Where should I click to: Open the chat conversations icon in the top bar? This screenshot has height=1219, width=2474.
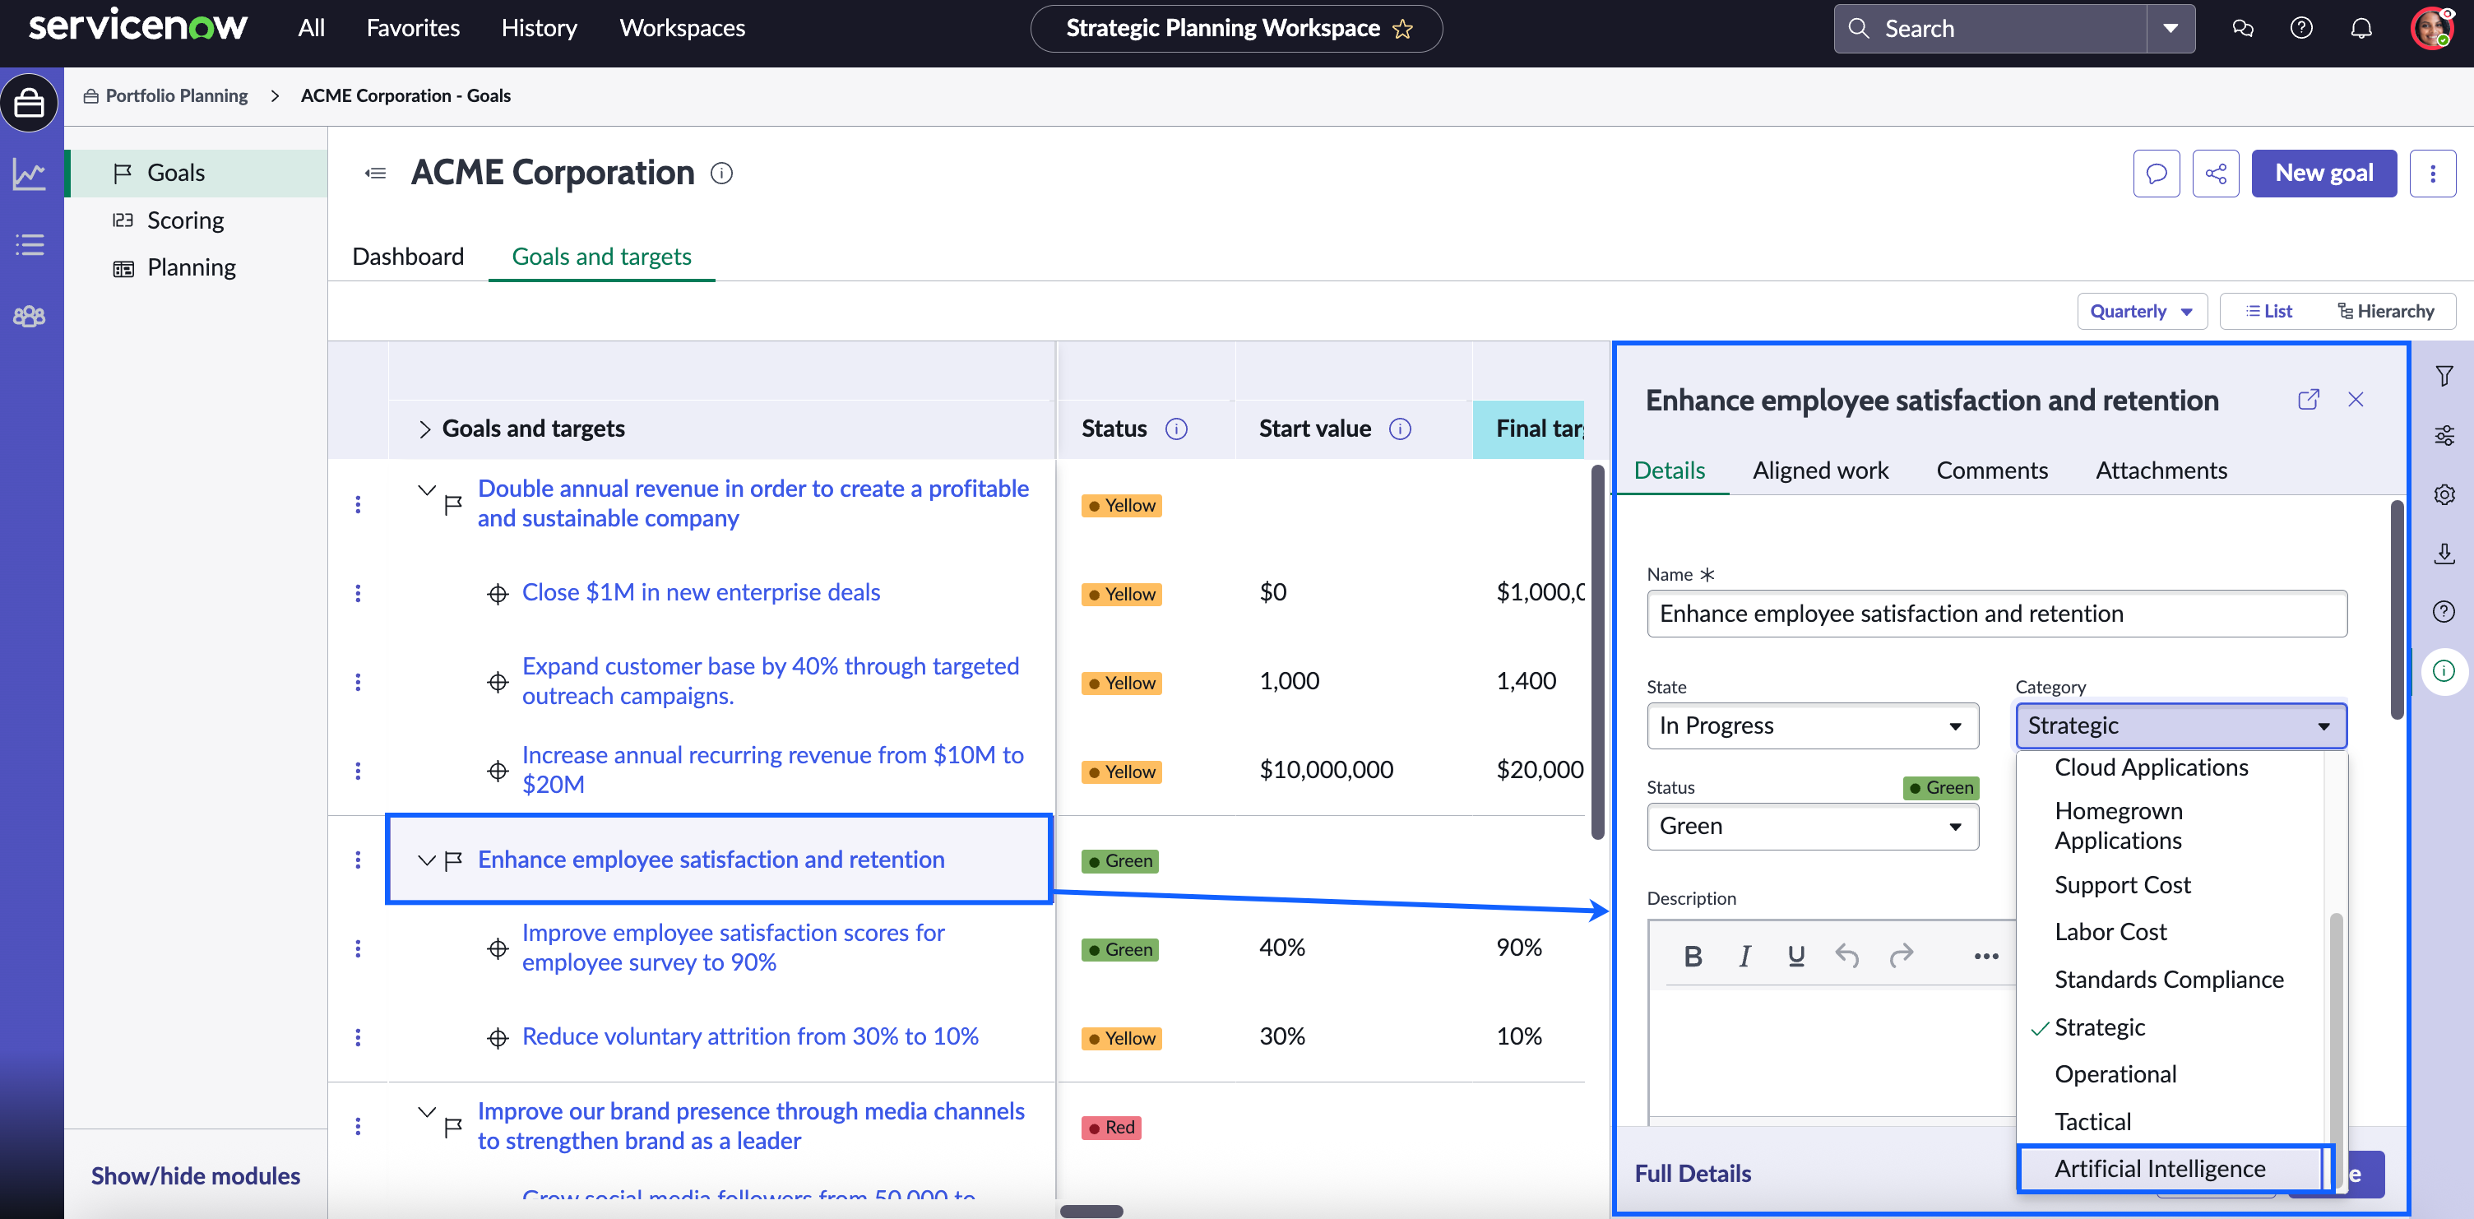(2243, 28)
